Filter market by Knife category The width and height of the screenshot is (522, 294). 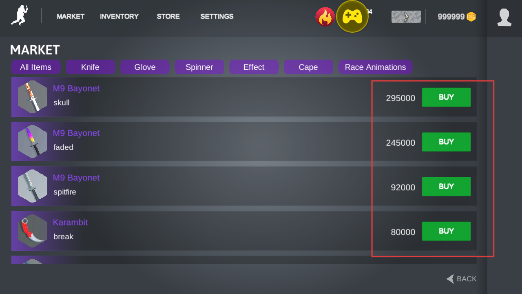click(90, 67)
